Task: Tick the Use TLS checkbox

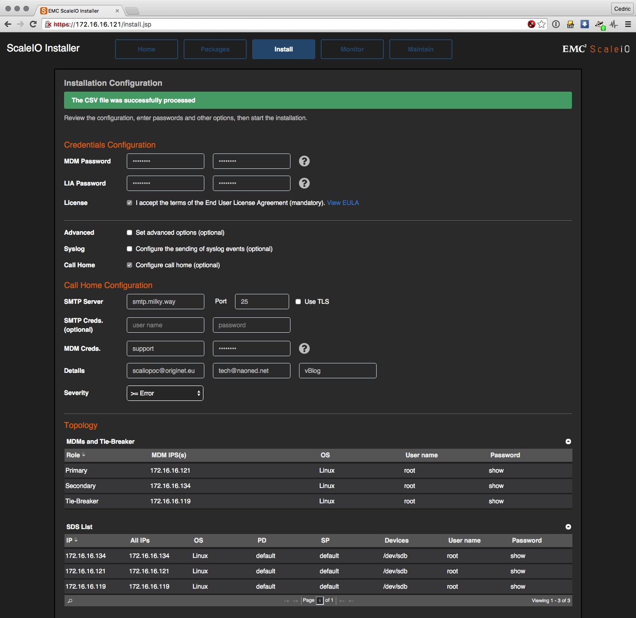Action: [x=298, y=302]
